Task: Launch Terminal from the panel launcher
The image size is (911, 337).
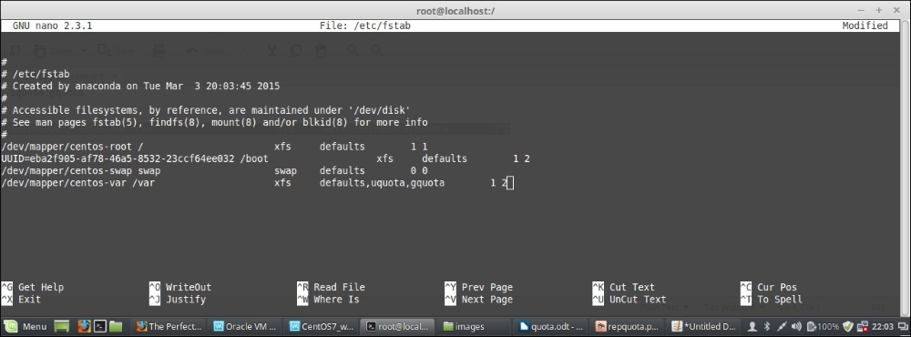Action: click(x=100, y=327)
